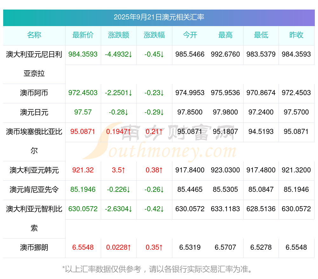Click the low price 917.4800
This screenshot has height=279, width=318.
click(x=261, y=170)
